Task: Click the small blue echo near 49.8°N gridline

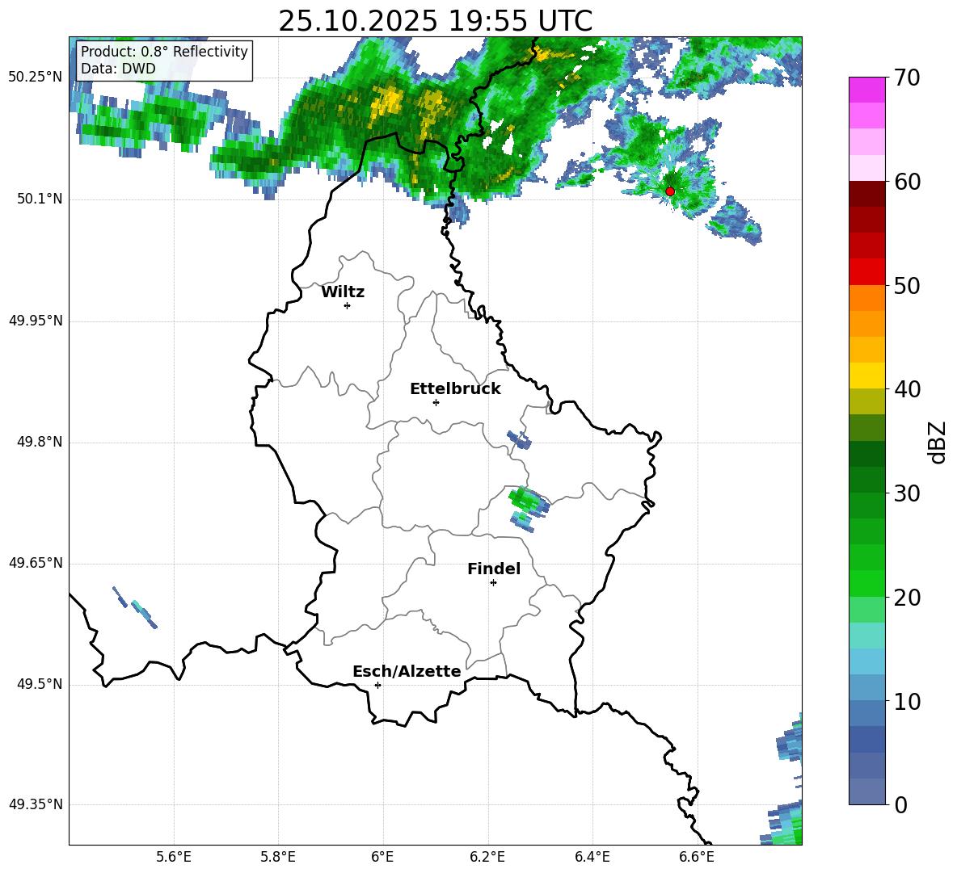Action: coord(520,439)
